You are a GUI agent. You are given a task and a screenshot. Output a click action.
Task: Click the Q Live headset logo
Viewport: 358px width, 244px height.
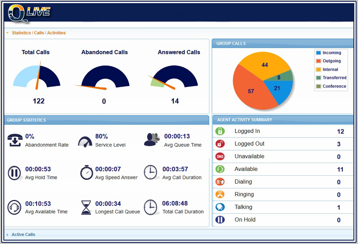(x=28, y=13)
